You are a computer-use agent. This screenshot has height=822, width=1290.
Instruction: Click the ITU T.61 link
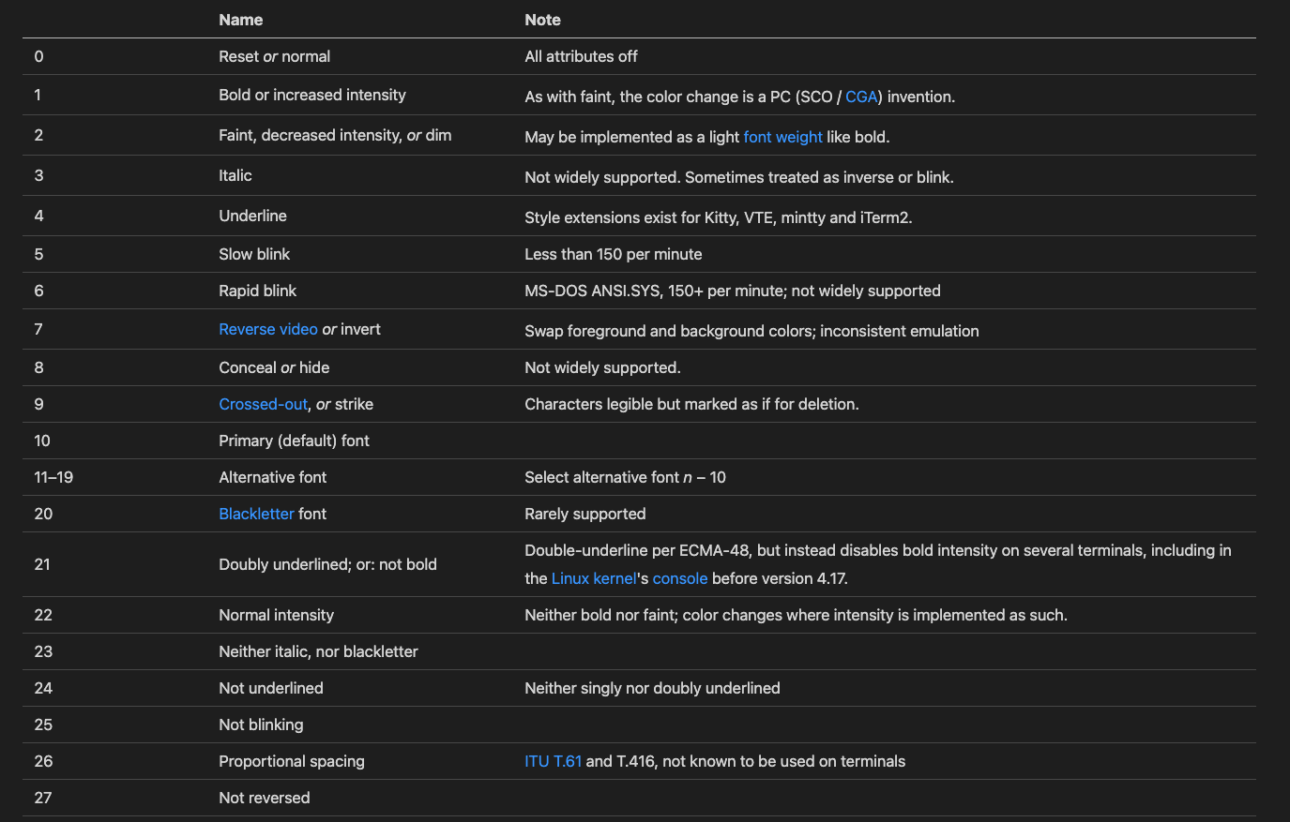coord(553,761)
